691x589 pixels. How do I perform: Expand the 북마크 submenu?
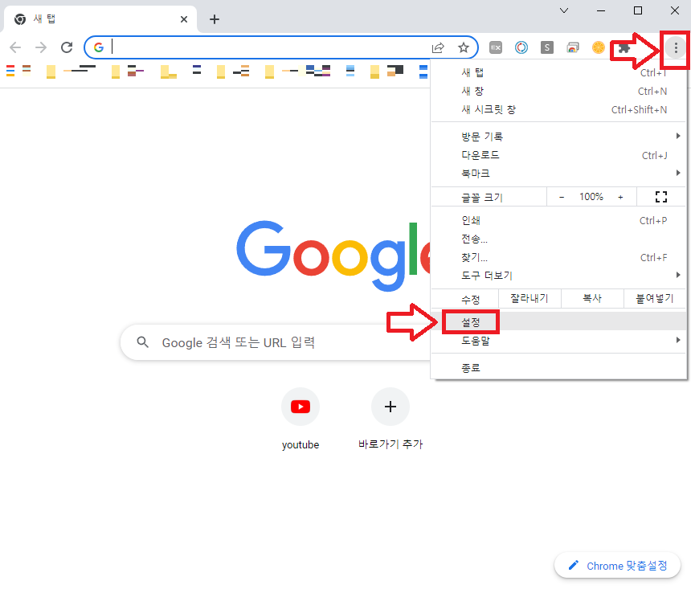558,174
